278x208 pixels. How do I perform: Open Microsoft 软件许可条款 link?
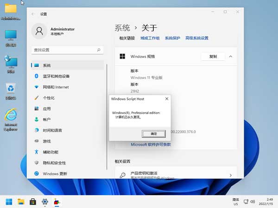pos(151,145)
